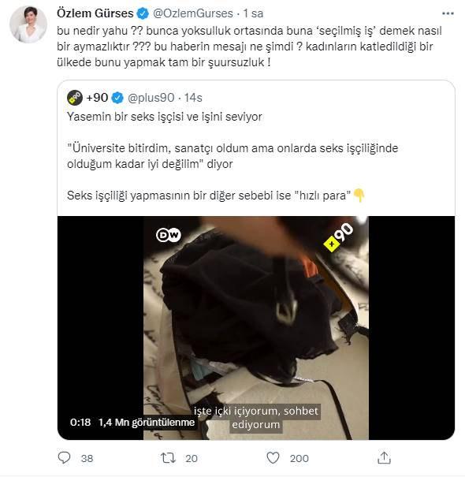465x477 pixels.
Task: Open the share upload icon
Action: 384,457
